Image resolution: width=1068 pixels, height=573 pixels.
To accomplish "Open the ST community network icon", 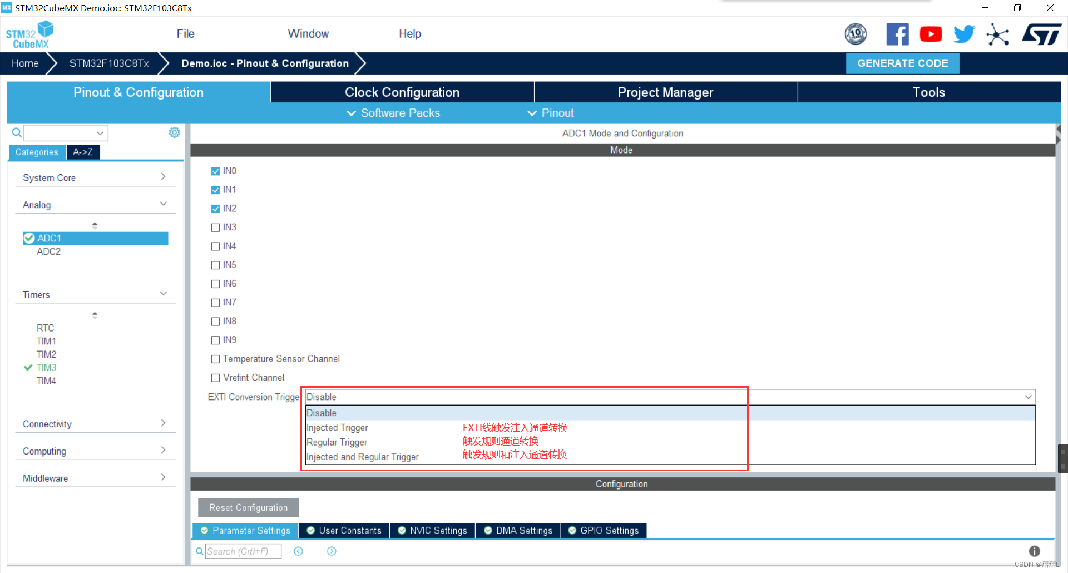I will [997, 34].
